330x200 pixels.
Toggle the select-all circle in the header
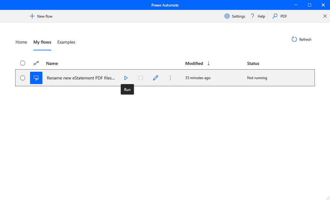23,63
